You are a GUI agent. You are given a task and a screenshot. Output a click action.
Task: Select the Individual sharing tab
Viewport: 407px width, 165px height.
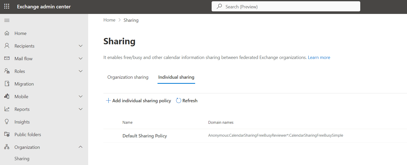[x=176, y=77]
